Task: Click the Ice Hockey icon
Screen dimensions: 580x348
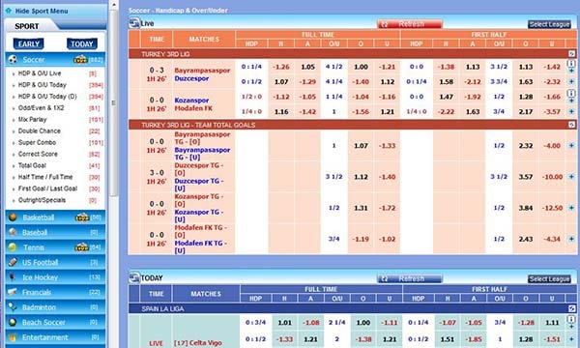Action: 13,277
